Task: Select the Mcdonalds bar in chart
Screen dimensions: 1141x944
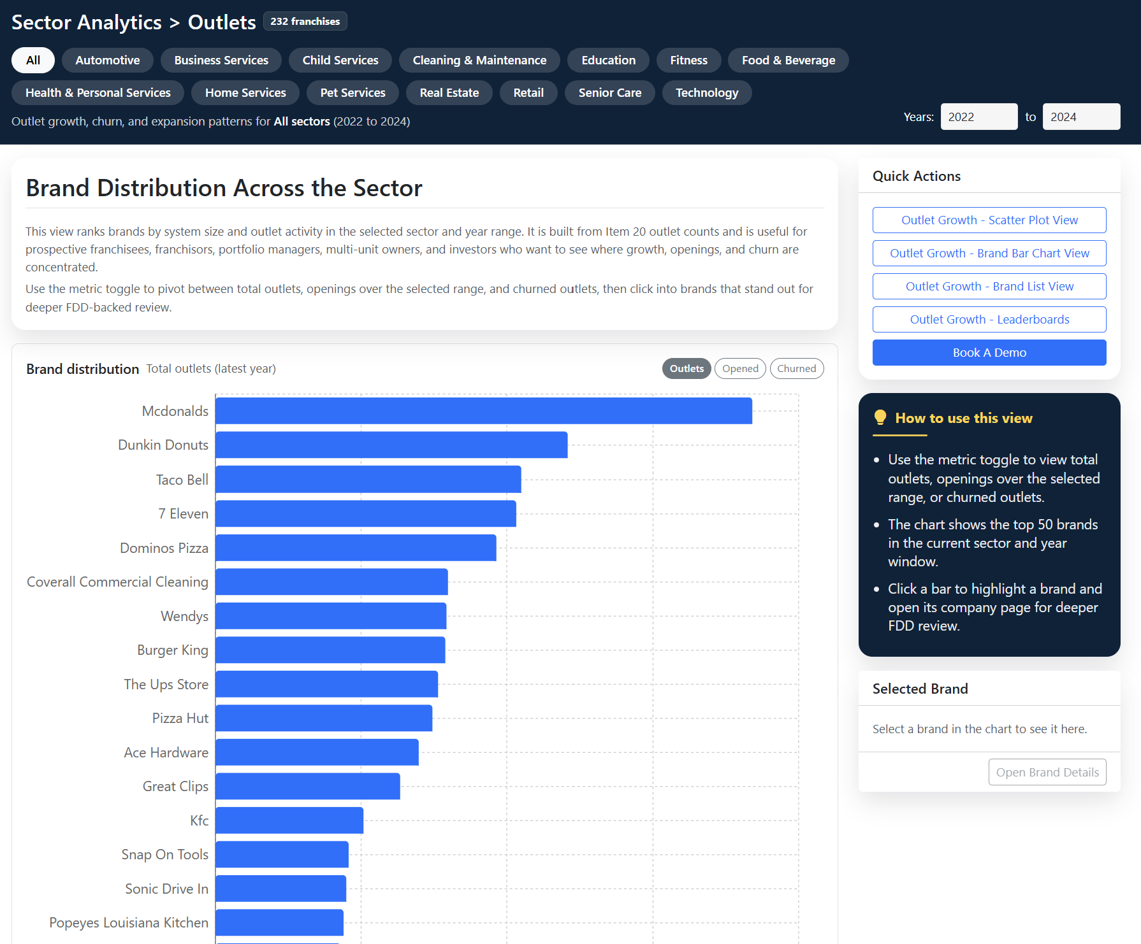Action: tap(484, 411)
